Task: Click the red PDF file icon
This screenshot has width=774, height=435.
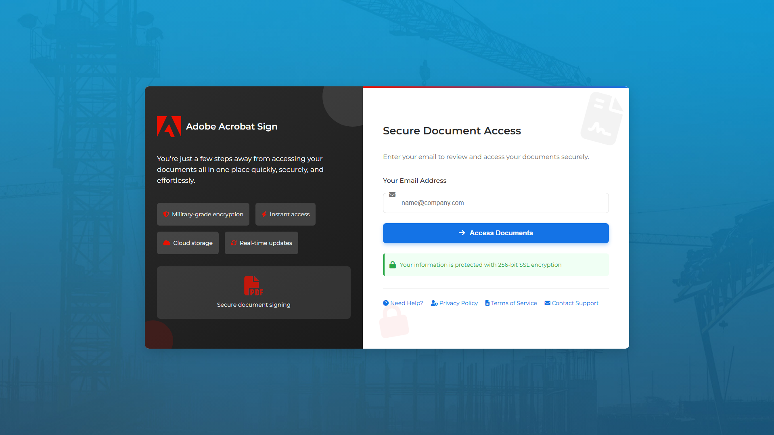Action: pos(253,286)
